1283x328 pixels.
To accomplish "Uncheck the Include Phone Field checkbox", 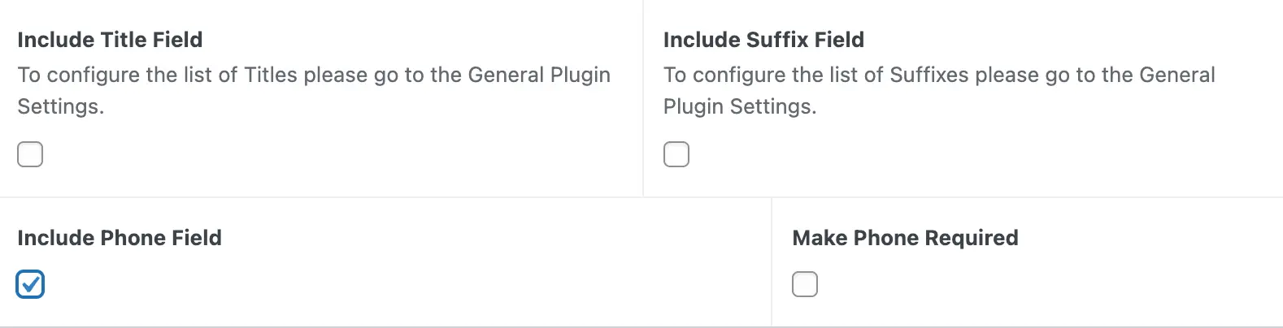I will pos(30,284).
